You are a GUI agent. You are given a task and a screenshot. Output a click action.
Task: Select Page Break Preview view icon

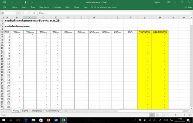point(163,115)
